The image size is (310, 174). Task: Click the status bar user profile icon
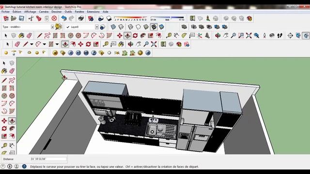click(16, 166)
